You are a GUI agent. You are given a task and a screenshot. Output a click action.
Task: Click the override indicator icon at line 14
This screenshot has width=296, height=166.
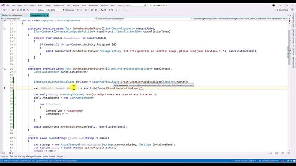[x=4, y=29]
